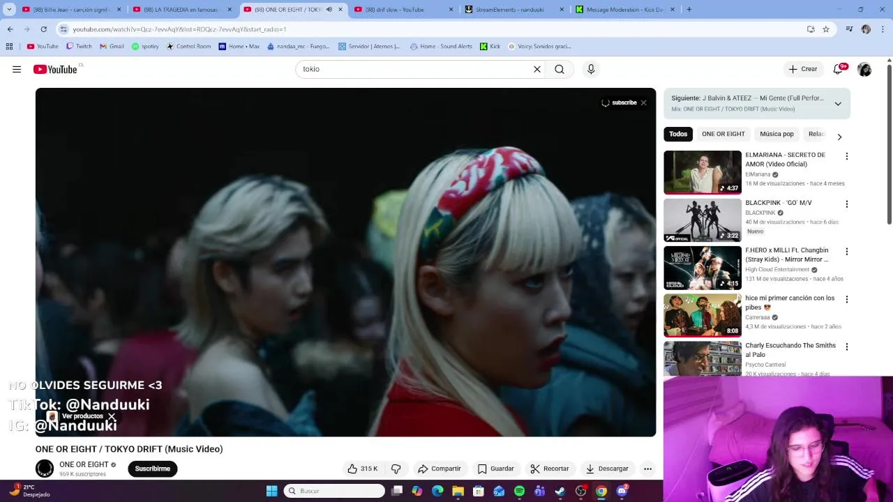Open the YouTube account avatar menu

pyautogui.click(x=864, y=69)
